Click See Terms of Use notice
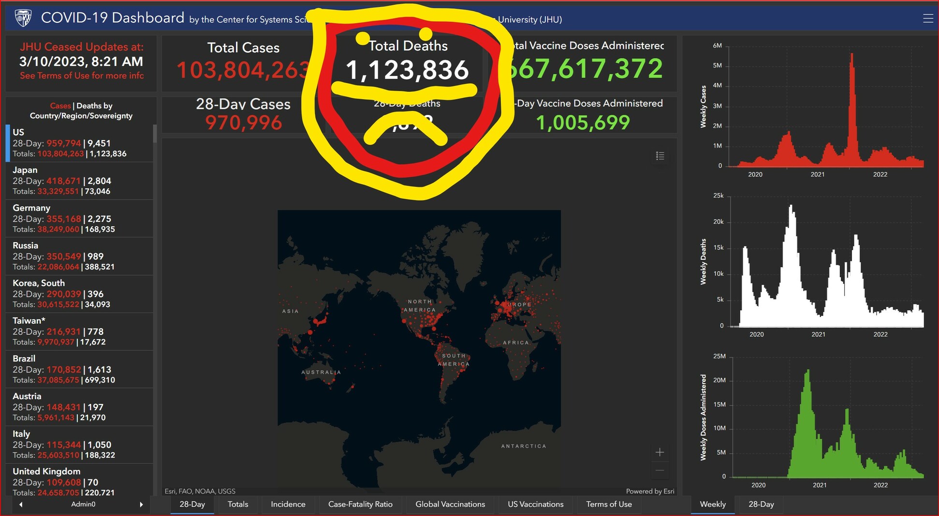Screen dimensions: 939x516 81,75
